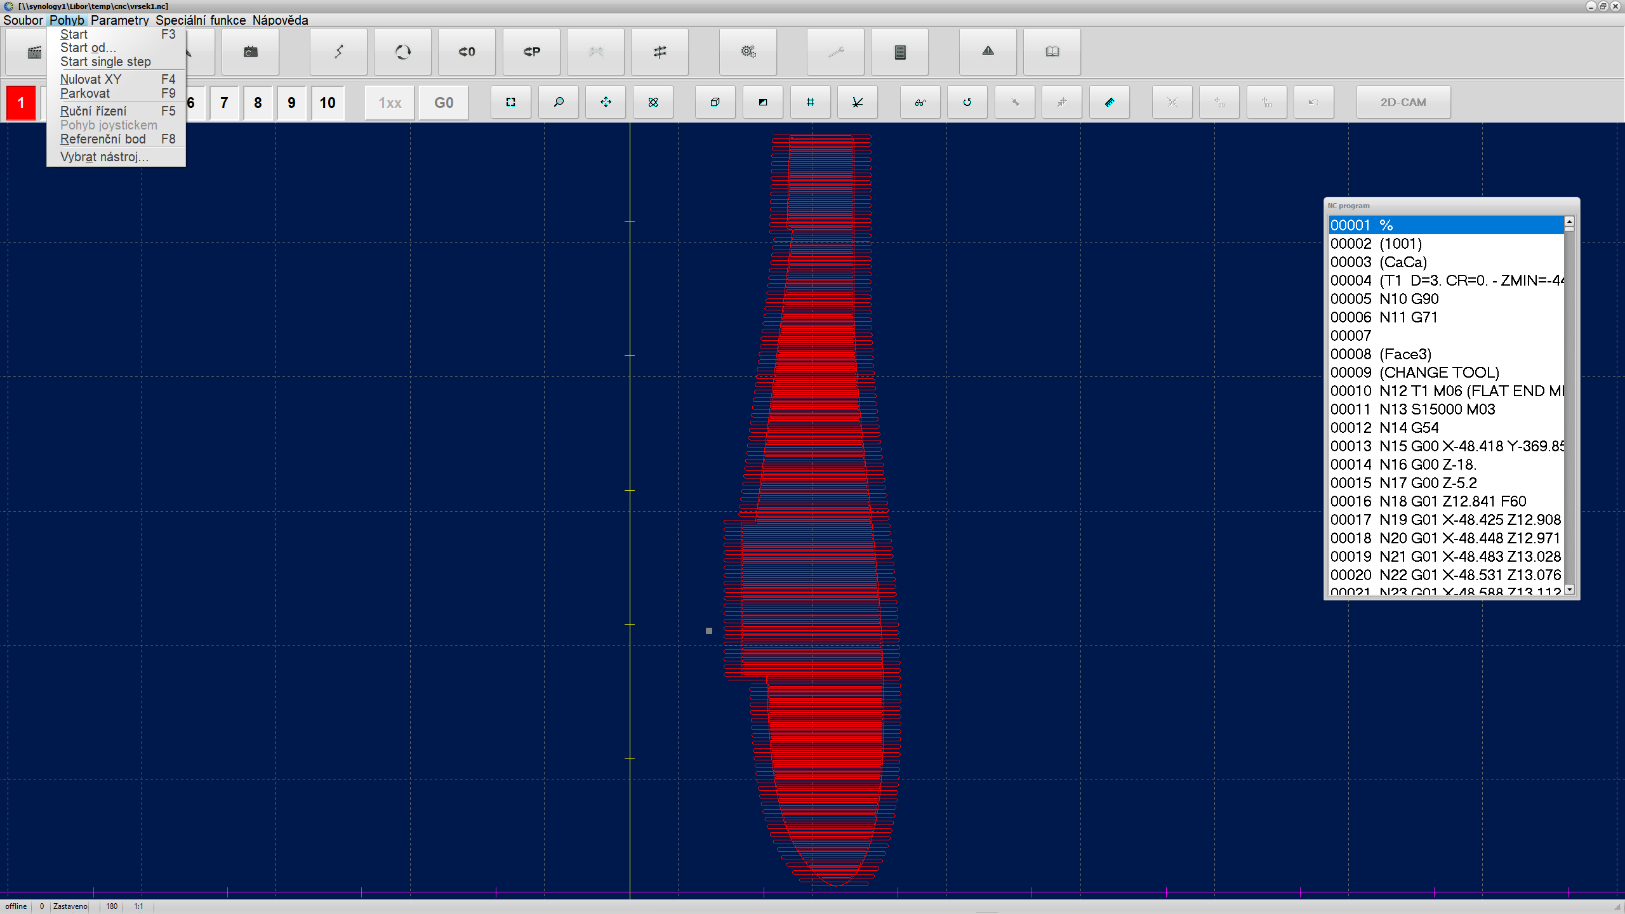
Task: Click the clapperboard icon in the top toolbar
Action: [x=34, y=52]
